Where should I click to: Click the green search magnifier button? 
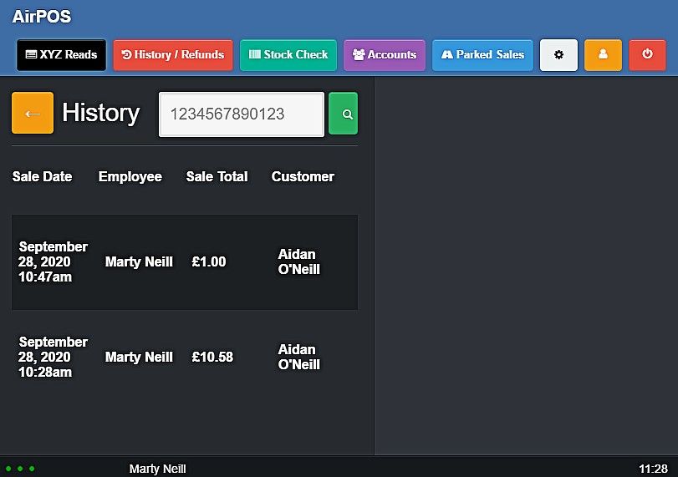tap(344, 114)
